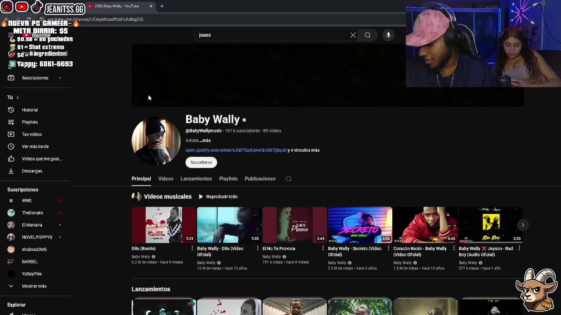Clear the search box with the X icon

click(353, 35)
